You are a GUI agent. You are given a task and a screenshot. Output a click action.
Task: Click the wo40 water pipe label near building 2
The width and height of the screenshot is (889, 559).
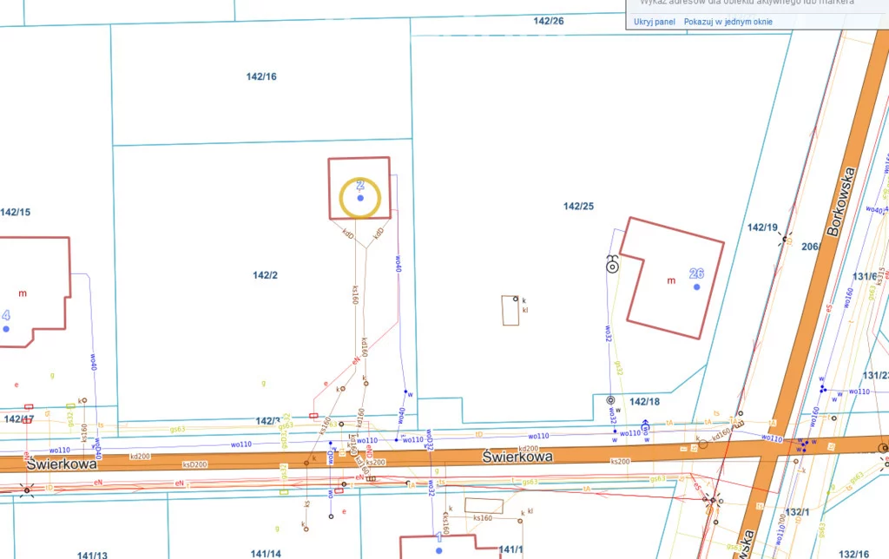click(x=398, y=263)
